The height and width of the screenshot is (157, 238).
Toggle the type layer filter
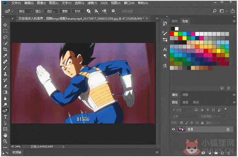(x=208, y=110)
